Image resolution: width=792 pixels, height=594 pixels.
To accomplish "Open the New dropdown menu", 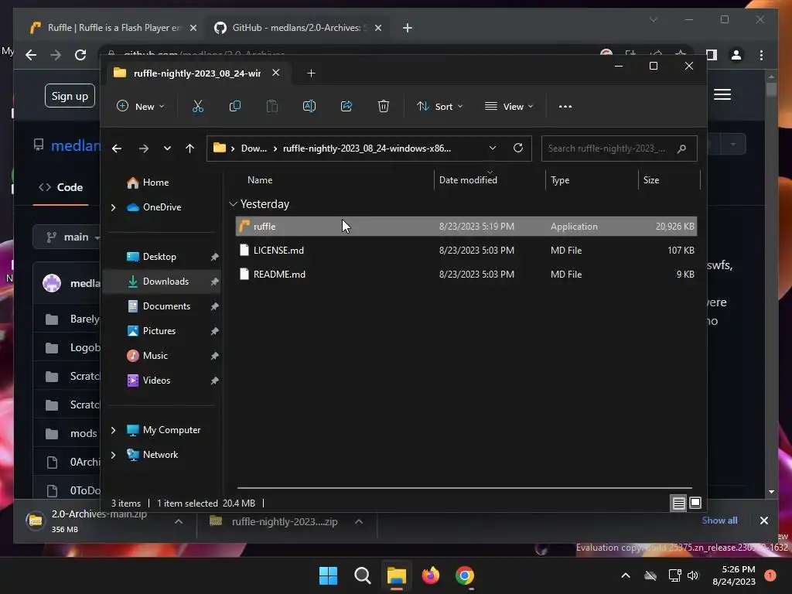I will click(x=140, y=106).
